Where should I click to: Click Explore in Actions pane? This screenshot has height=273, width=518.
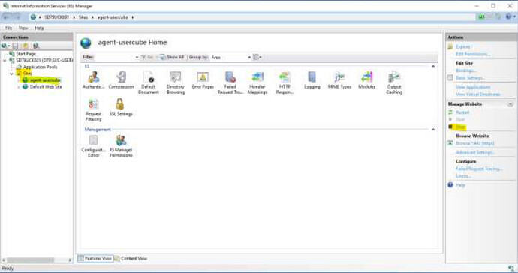coord(463,47)
